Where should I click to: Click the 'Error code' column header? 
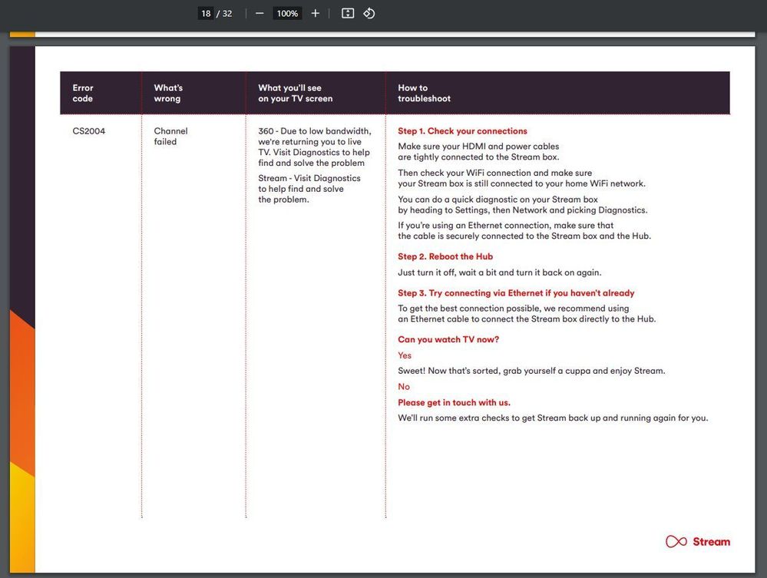point(83,93)
